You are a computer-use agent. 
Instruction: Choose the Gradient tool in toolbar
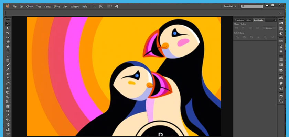point(8,111)
